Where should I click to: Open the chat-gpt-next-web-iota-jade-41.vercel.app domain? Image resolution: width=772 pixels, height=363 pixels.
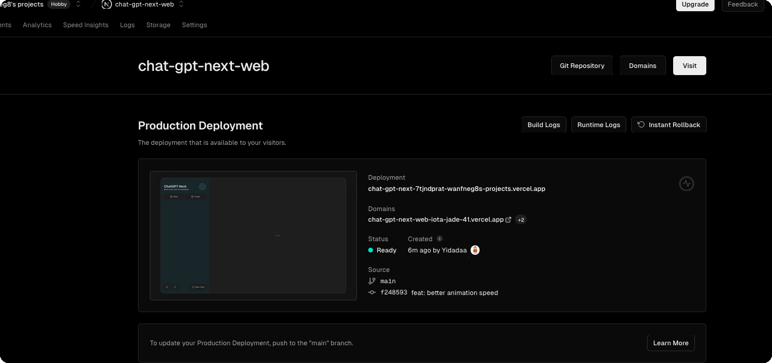[x=436, y=219]
